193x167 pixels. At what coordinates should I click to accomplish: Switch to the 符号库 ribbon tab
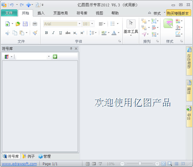(x=82, y=13)
